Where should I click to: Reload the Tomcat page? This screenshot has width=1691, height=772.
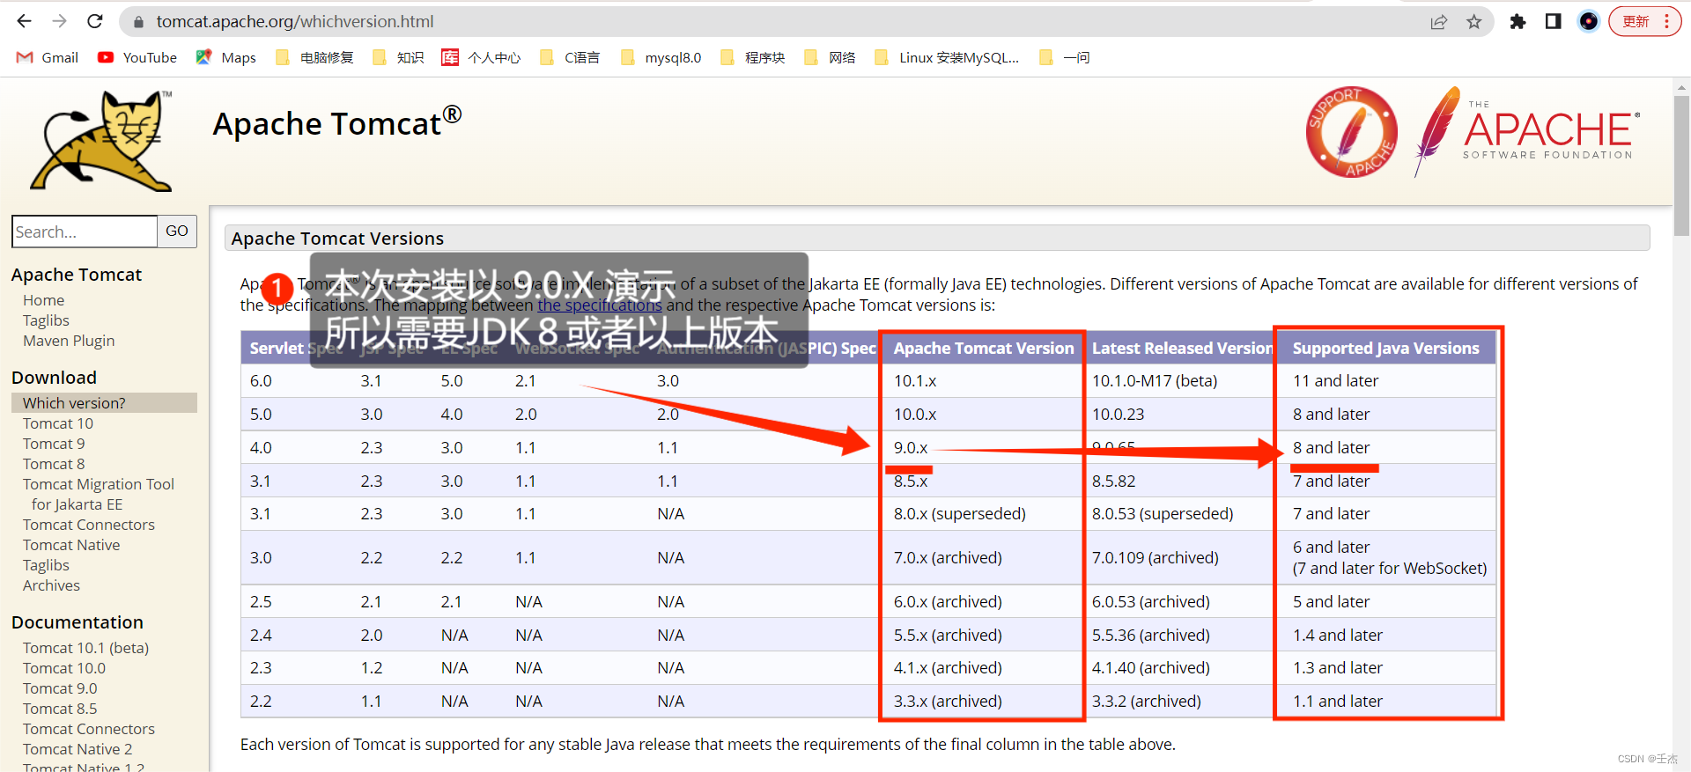[x=95, y=21]
